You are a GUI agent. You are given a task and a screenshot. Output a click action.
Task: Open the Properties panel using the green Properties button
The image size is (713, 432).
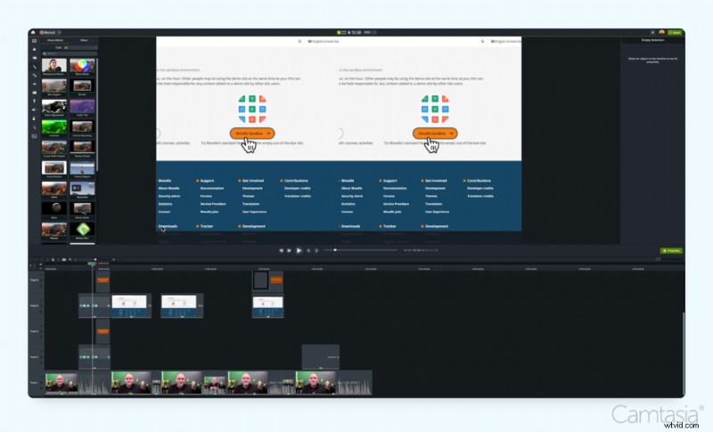[x=671, y=250]
